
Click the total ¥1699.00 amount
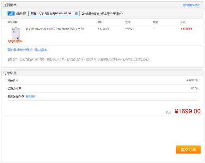tap(188, 111)
